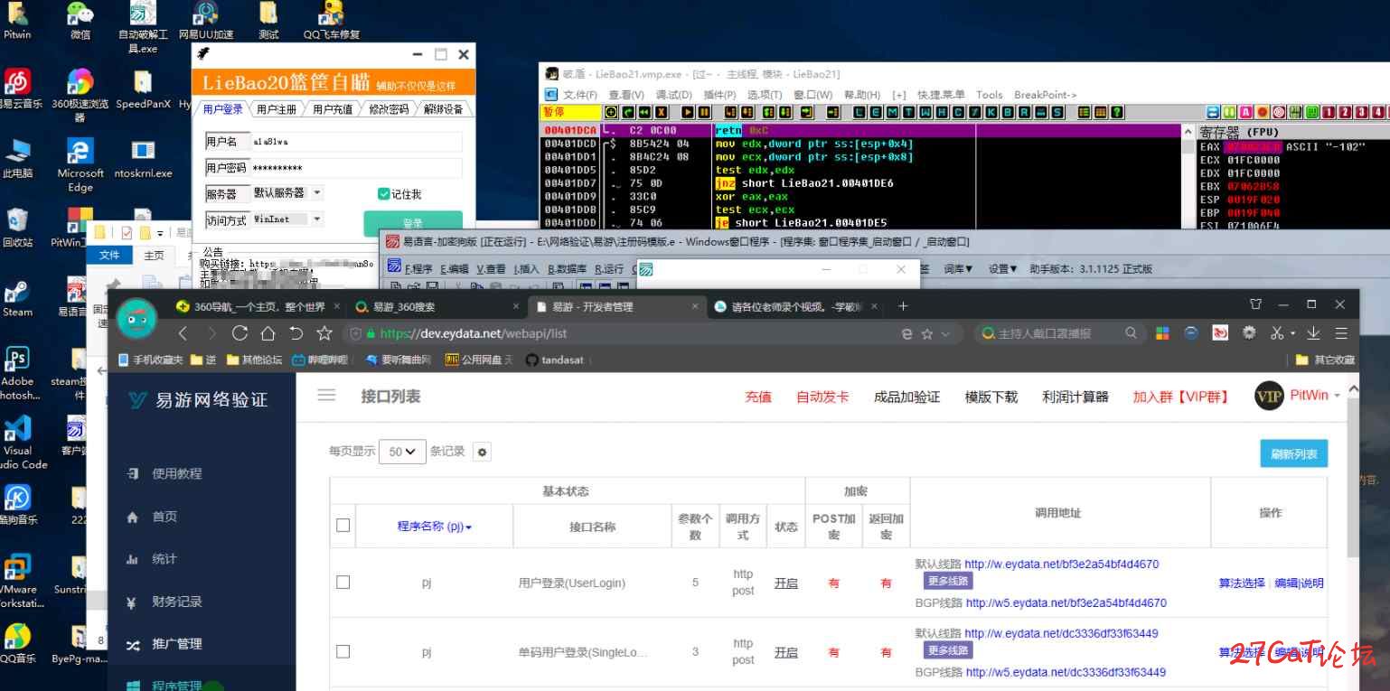Open the debugger E (executable modules) button
Viewport: 1390px width, 691px height.
tap(876, 112)
